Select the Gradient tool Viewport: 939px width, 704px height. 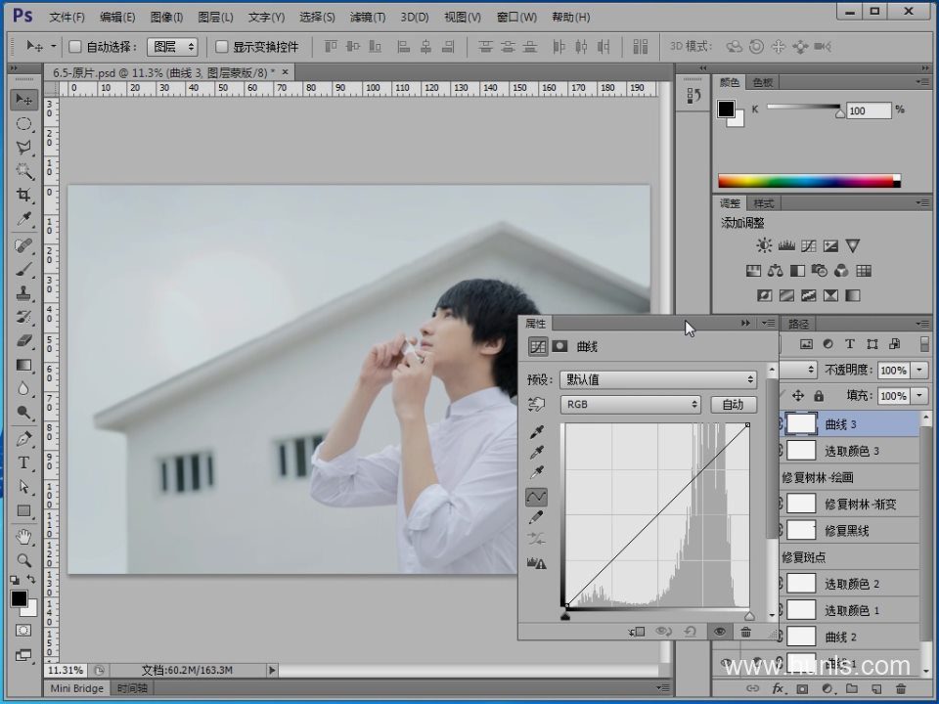coord(23,365)
